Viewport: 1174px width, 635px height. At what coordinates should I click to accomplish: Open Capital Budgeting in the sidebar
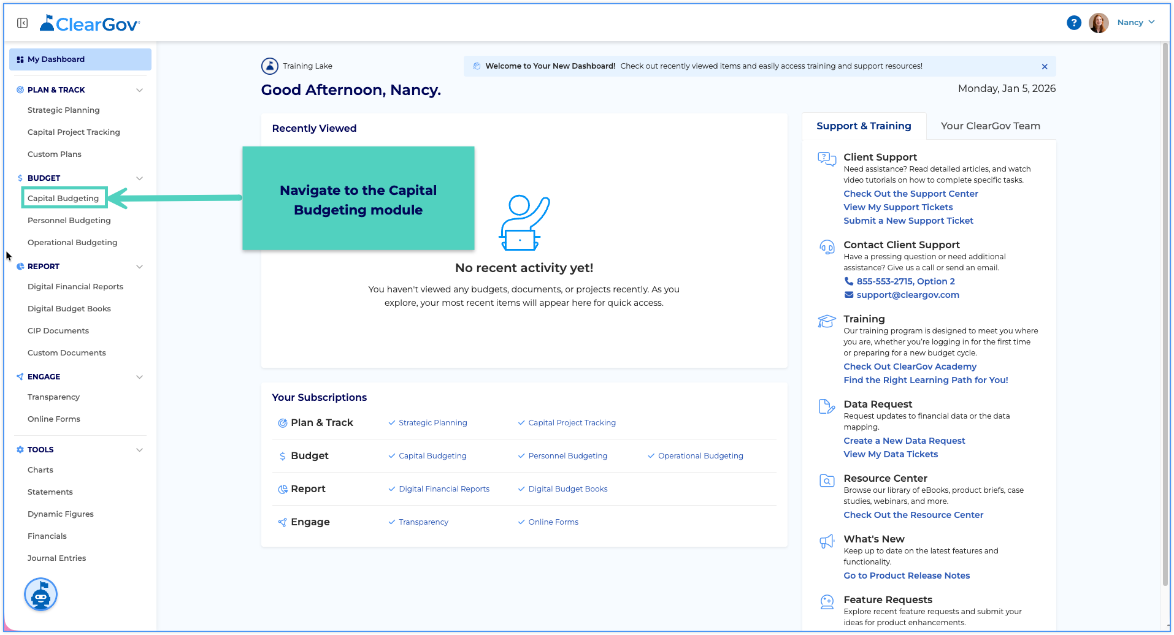click(63, 198)
